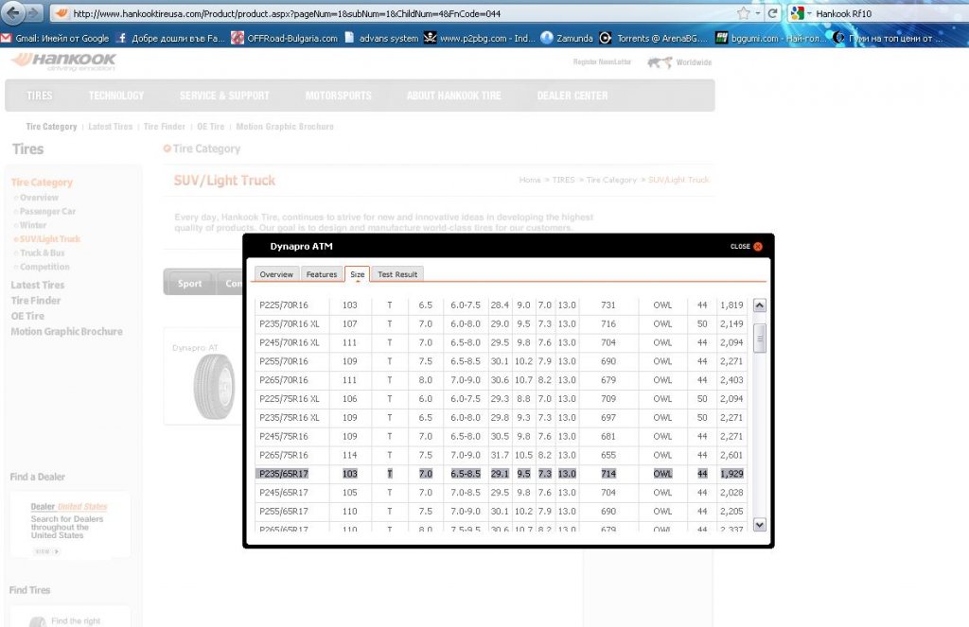The width and height of the screenshot is (969, 627).
Task: Open advans system bookmark
Action: 381,38
